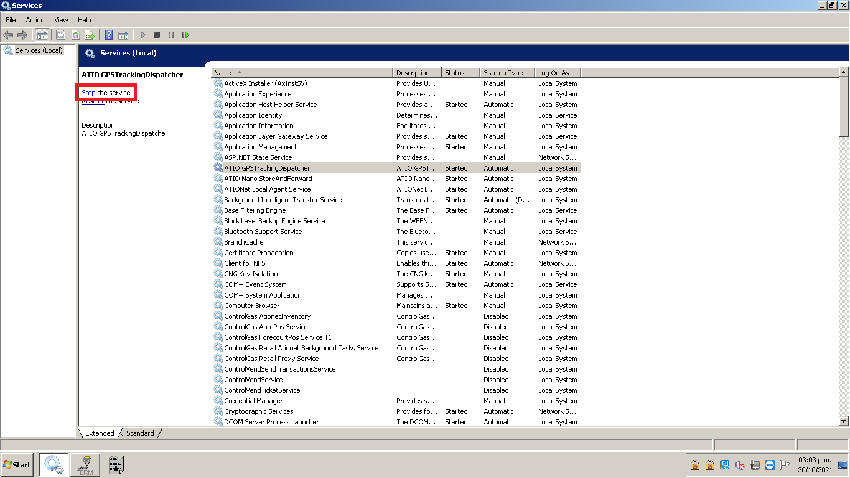This screenshot has height=478, width=850.
Task: Open the third pinned taskbar icon with download arrow
Action: pos(116,464)
